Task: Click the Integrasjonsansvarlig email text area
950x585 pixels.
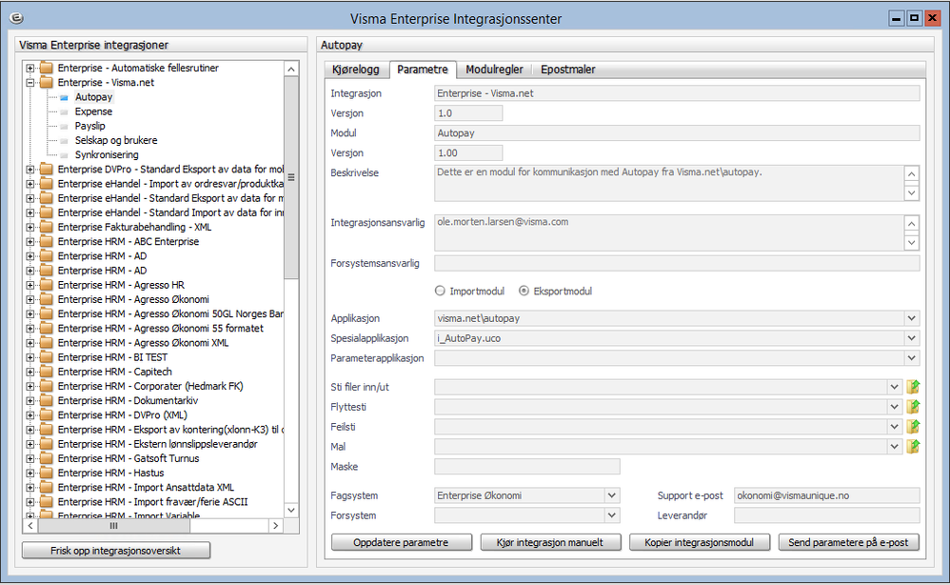Action: point(669,232)
